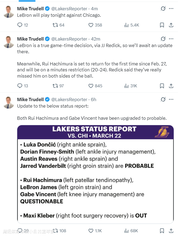Share the 'LeBron will play tonight' tweet
This screenshot has height=236, width=178.
pos(171,25)
